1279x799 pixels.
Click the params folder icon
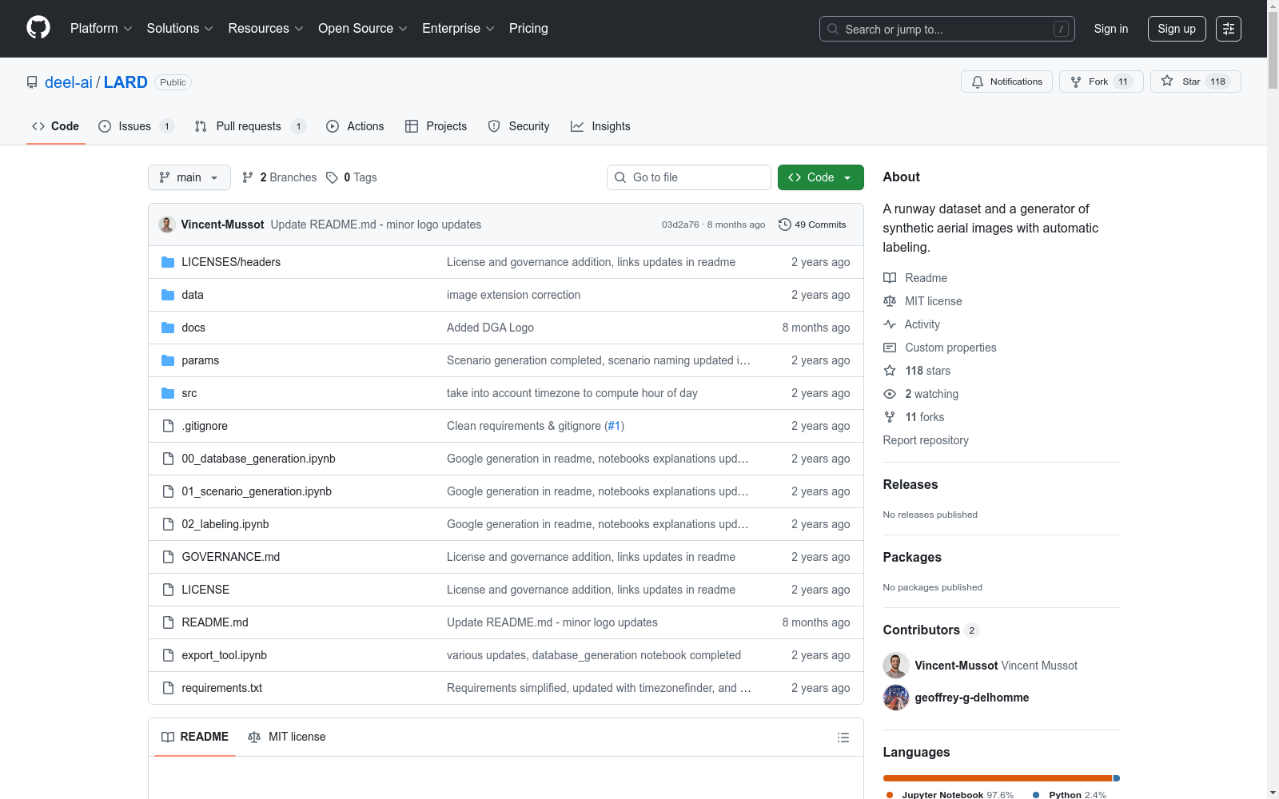[x=168, y=360]
